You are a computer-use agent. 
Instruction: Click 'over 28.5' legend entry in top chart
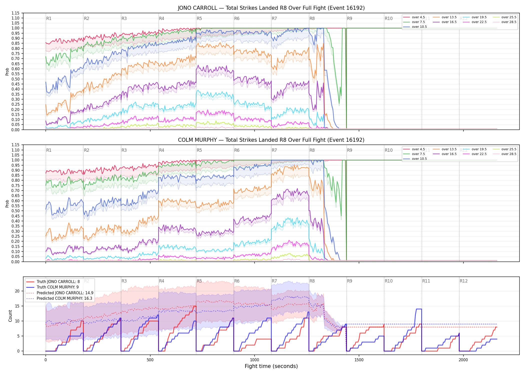[x=504, y=22]
